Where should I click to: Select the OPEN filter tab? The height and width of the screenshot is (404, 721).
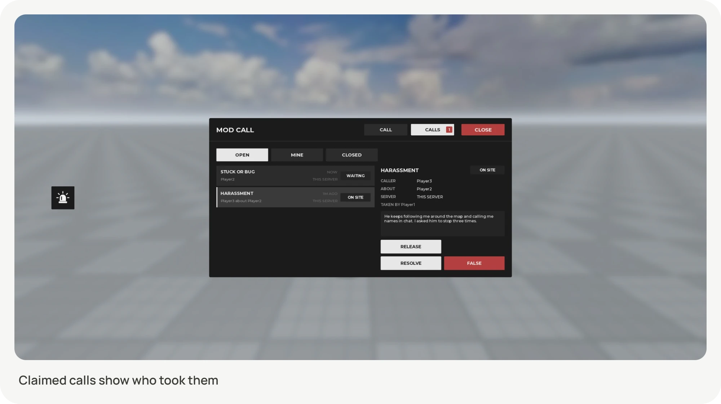[x=242, y=155]
